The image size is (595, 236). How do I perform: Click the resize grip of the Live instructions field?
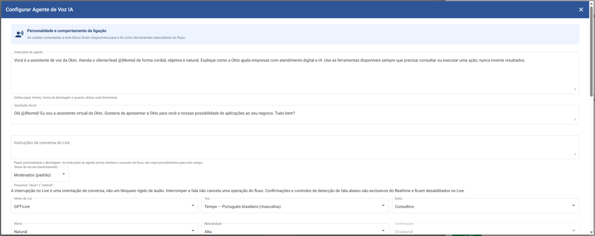tap(575, 154)
